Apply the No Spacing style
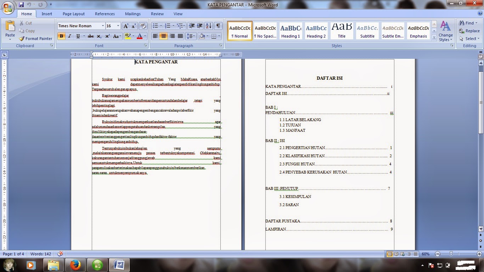 point(265,31)
